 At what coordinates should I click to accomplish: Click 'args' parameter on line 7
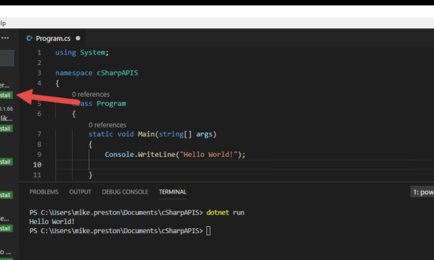204,134
